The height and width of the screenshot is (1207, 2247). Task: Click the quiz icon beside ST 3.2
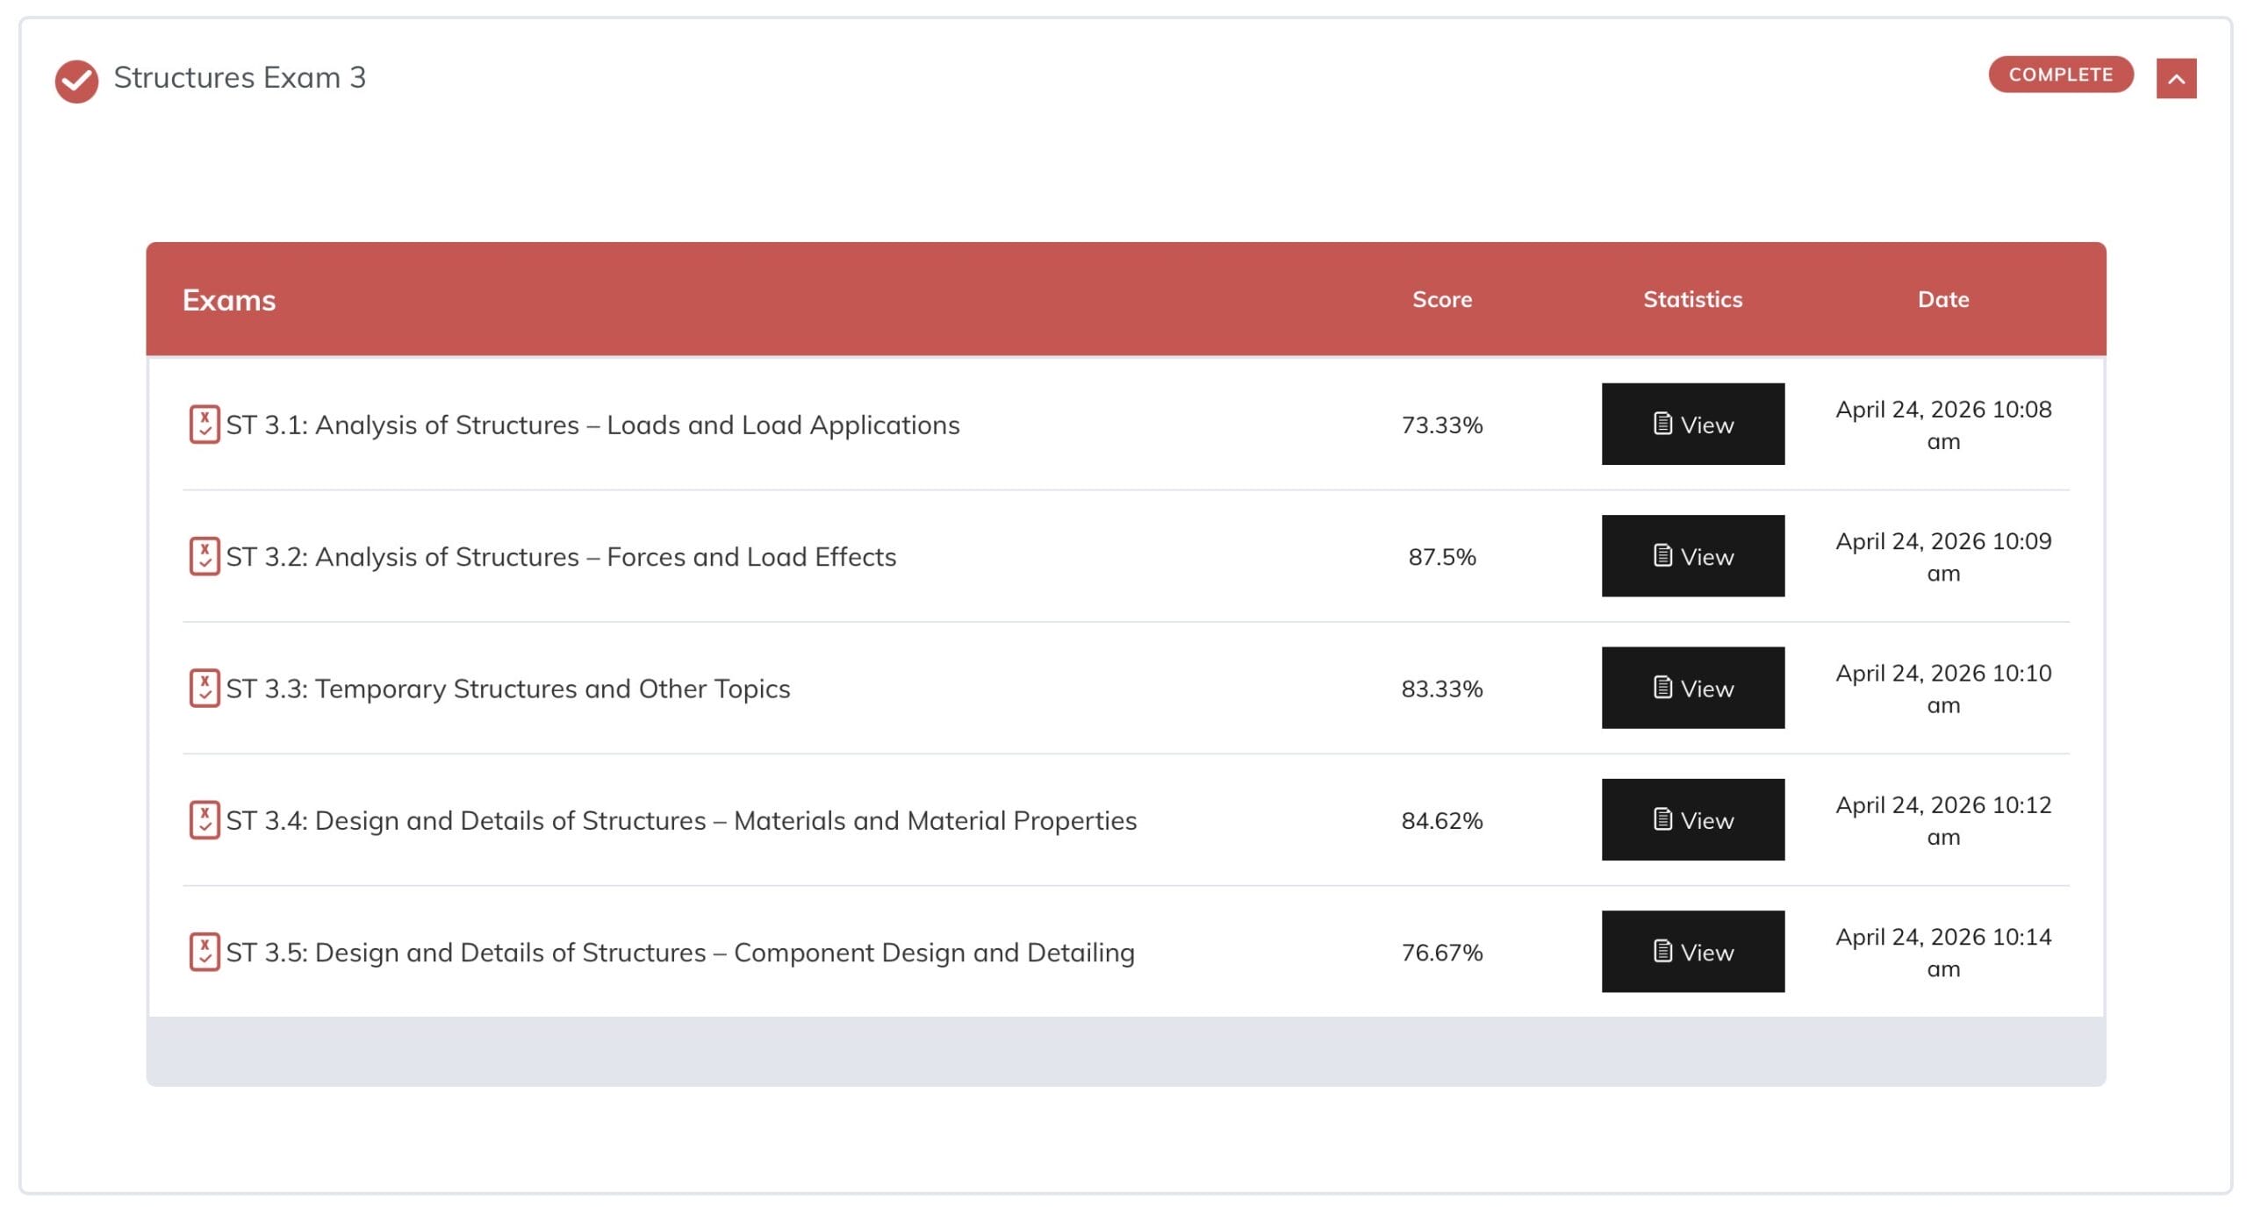click(x=205, y=556)
